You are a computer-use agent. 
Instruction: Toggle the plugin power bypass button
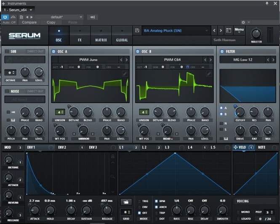pyautogui.click(x=5, y=17)
